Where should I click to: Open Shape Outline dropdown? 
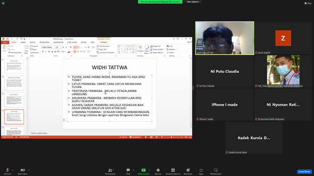157,49
